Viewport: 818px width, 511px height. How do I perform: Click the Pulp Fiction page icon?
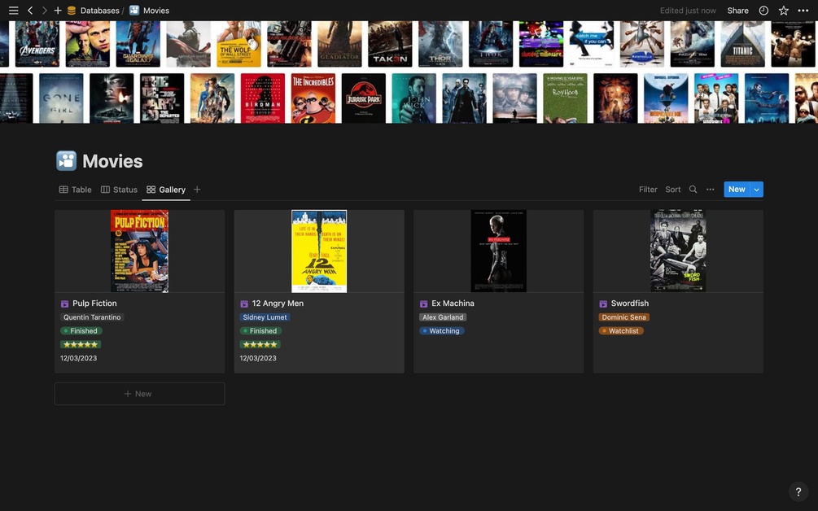64,304
